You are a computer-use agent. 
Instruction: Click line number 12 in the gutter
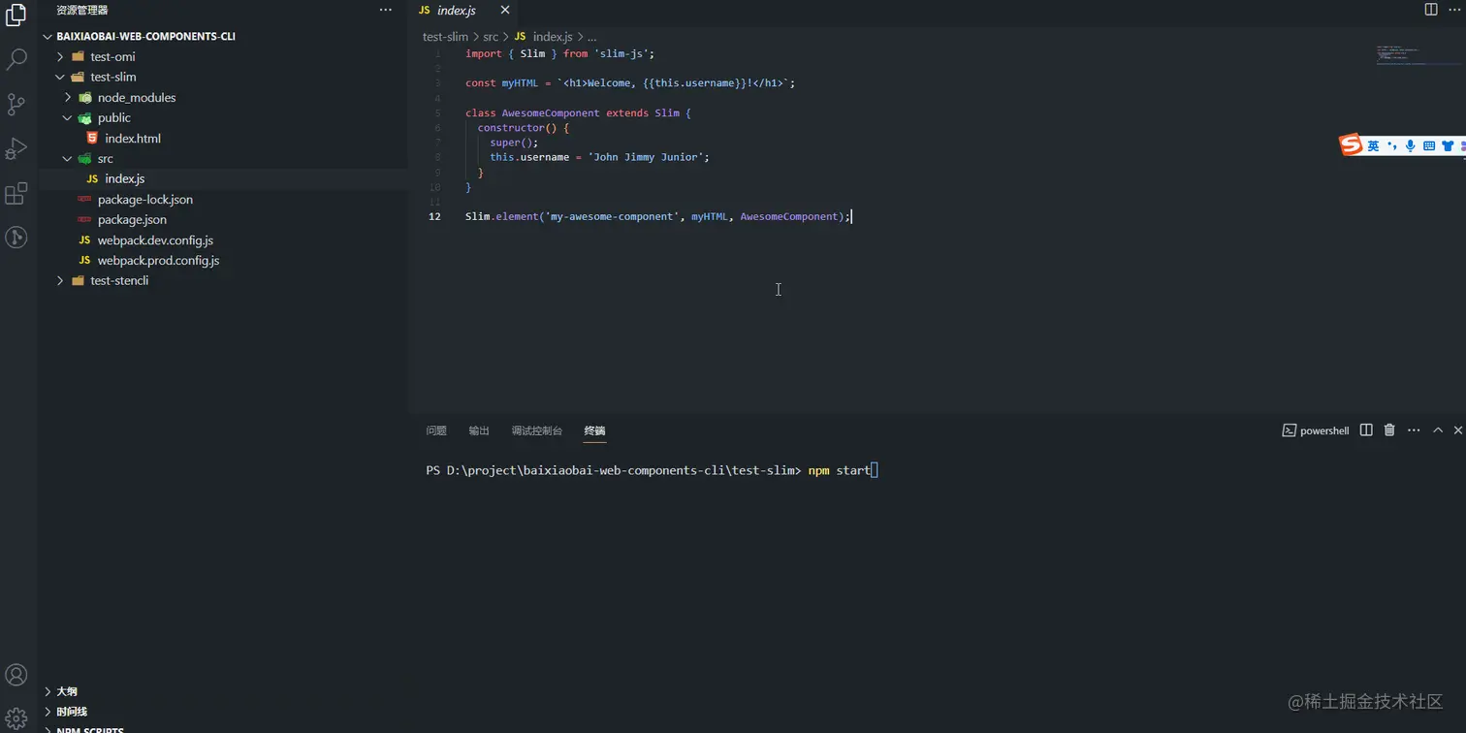click(434, 216)
